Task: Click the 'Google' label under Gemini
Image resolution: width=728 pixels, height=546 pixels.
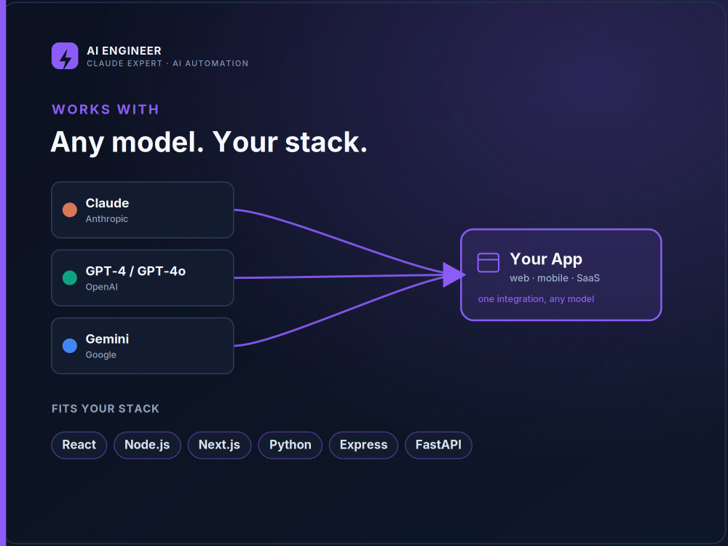Action: point(100,355)
